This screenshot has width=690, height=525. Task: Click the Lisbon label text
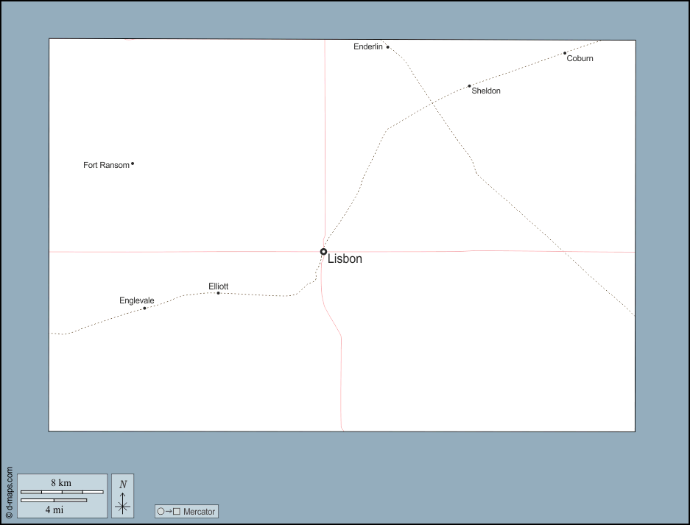[345, 259]
